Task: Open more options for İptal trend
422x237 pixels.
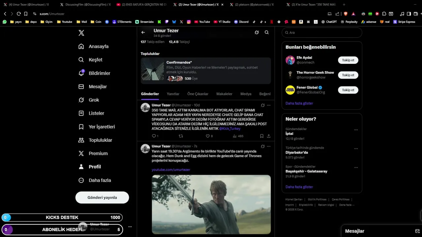Action: [356, 130]
